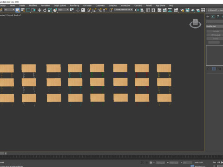Switch to Create command panel tab
The image size is (223, 167).
208,17
